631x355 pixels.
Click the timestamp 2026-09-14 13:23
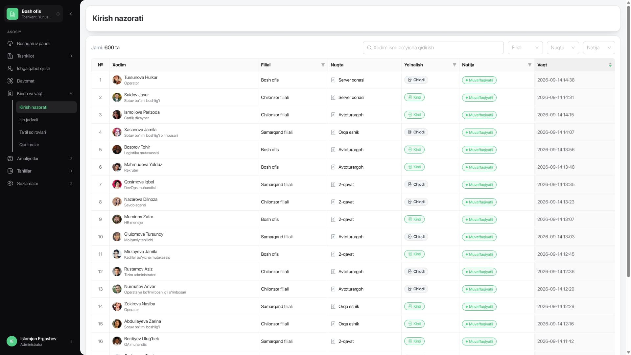coord(556,202)
